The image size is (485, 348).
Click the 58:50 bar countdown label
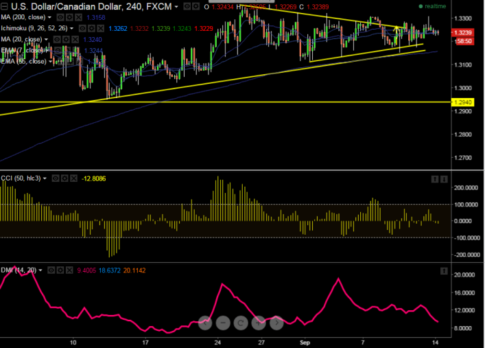click(x=464, y=41)
